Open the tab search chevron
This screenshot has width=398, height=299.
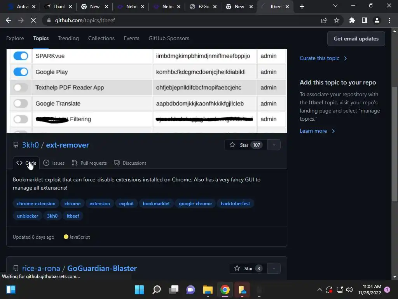(x=335, y=5)
